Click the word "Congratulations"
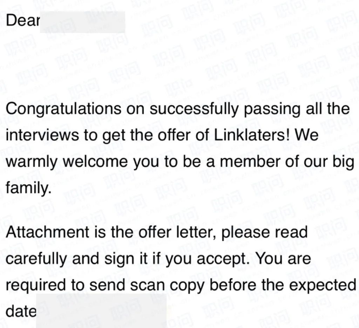359x328 pixels. (x=63, y=109)
